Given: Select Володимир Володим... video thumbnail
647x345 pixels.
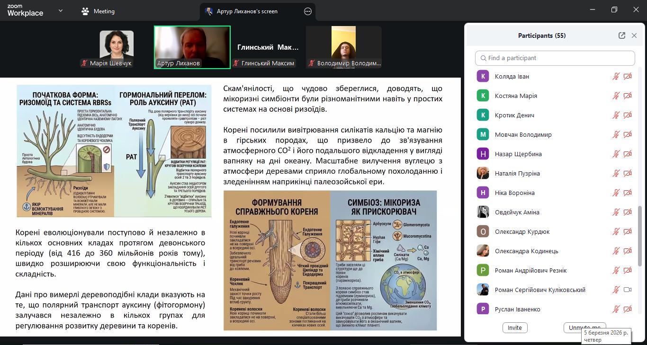Looking at the screenshot, I should [344, 47].
